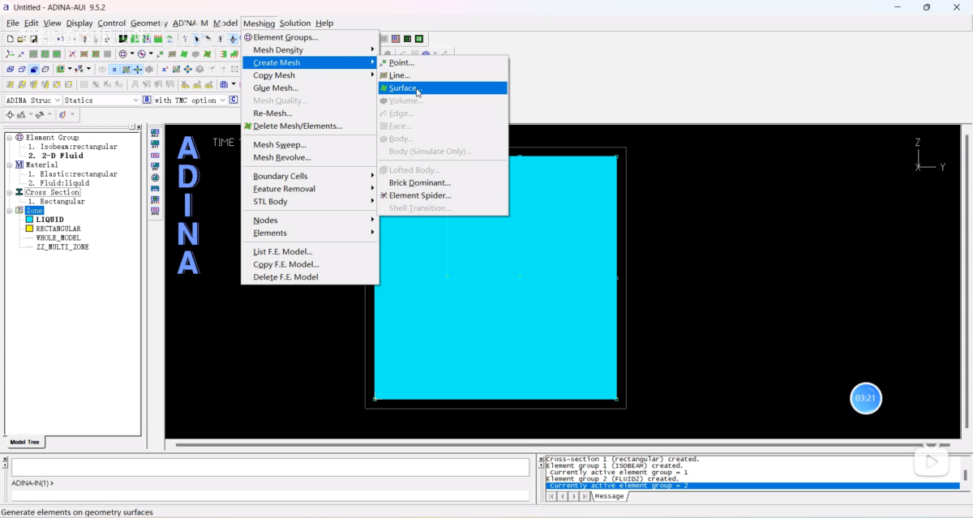Screen dimensions: 973x518
Task: Open the Solution menu
Action: [x=294, y=24]
